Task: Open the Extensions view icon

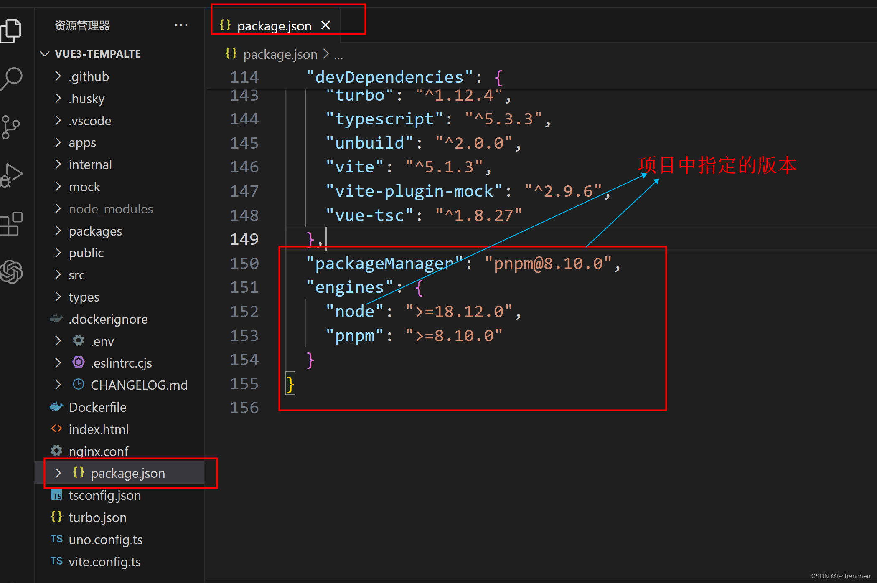Action: click(11, 224)
